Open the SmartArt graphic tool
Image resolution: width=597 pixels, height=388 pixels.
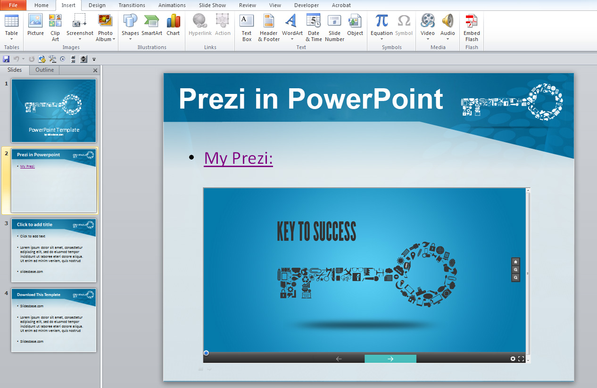tap(152, 22)
